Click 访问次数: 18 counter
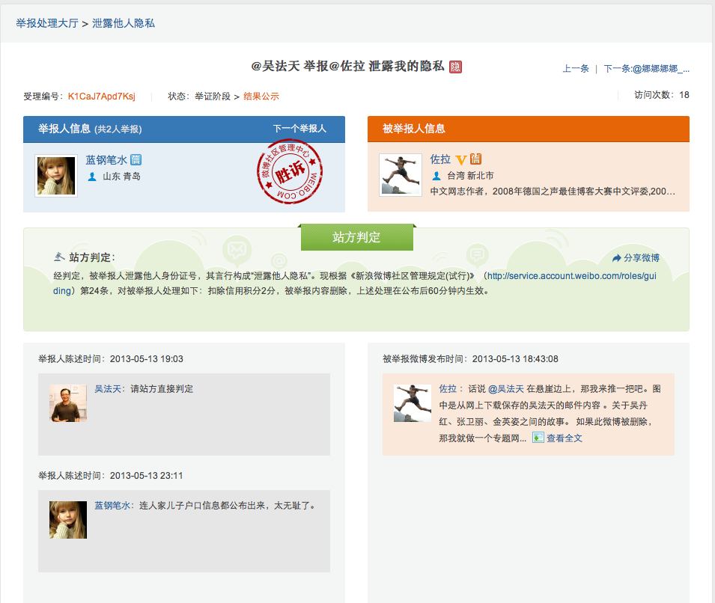Image resolution: width=715 pixels, height=603 pixels. (662, 95)
